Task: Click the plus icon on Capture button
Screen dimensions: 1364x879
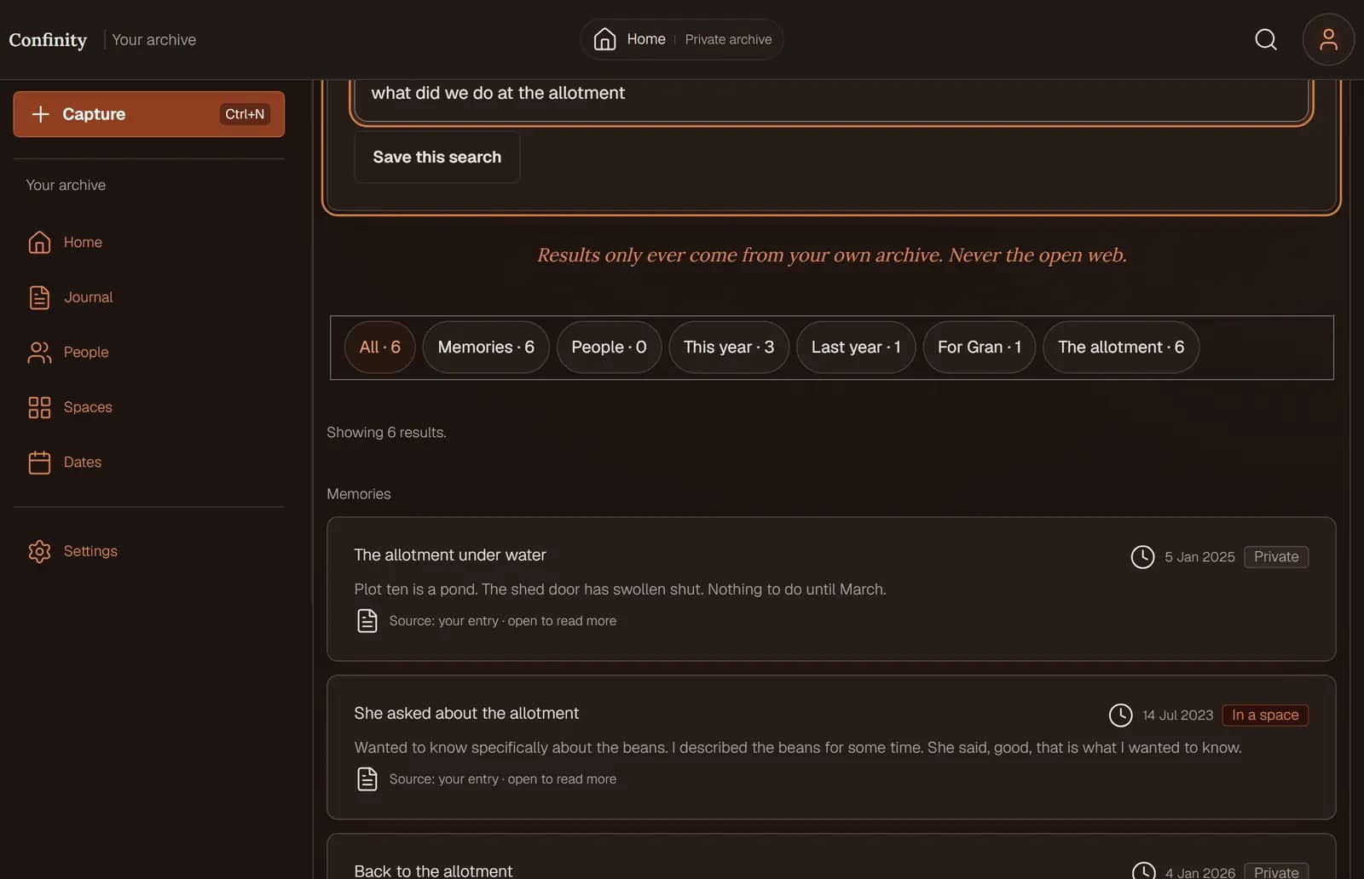Action: (40, 114)
